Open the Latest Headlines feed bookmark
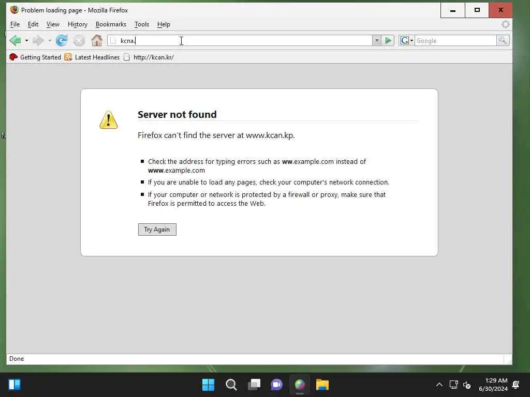 tap(92, 57)
